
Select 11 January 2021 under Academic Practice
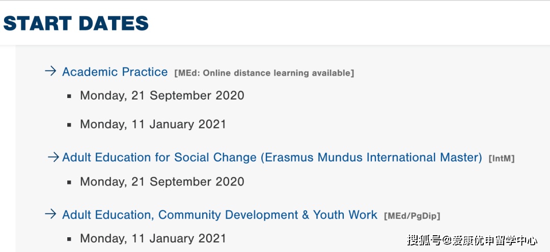[x=153, y=124]
